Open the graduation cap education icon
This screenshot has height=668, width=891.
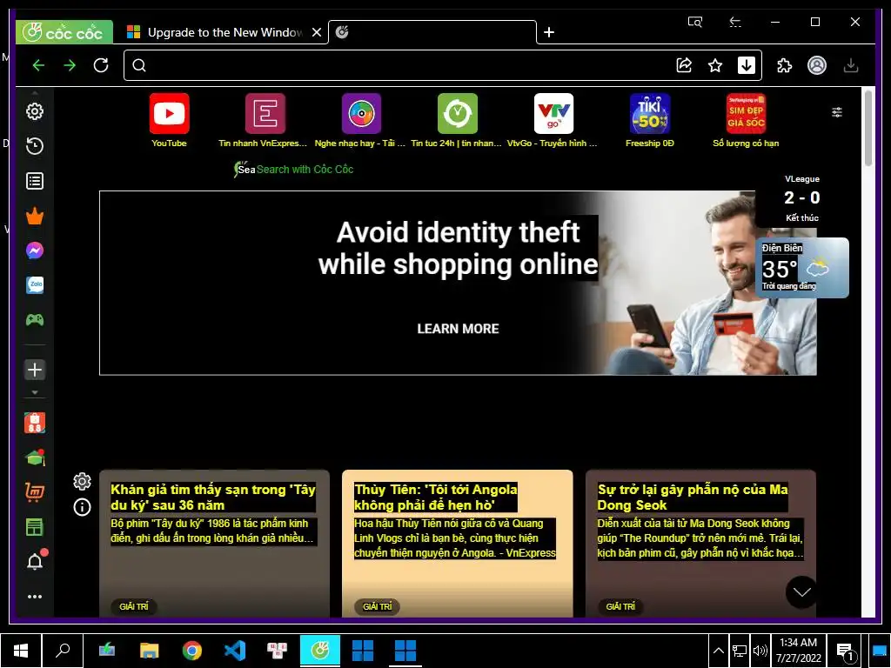(x=35, y=458)
